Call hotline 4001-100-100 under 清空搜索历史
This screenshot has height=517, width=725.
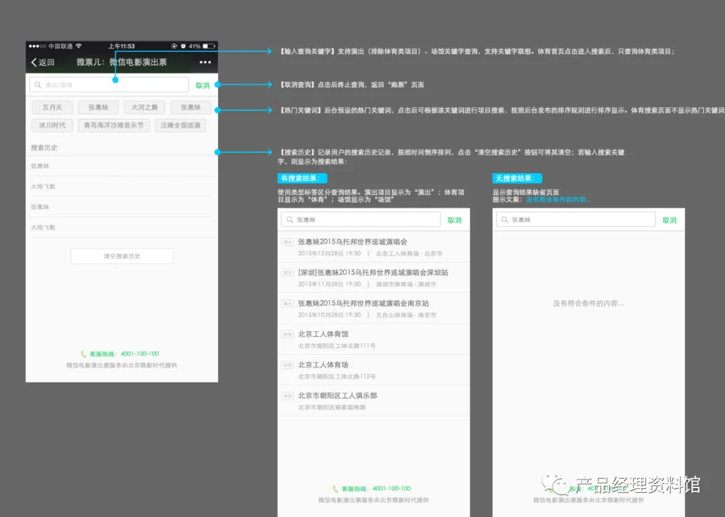pos(140,354)
